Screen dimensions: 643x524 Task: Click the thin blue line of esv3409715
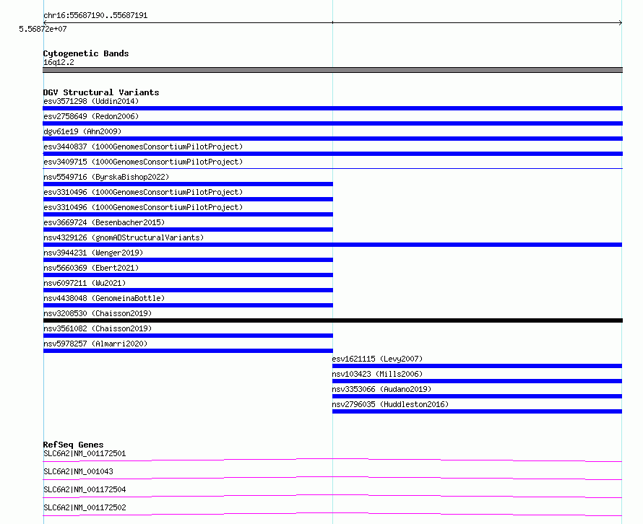(332, 168)
